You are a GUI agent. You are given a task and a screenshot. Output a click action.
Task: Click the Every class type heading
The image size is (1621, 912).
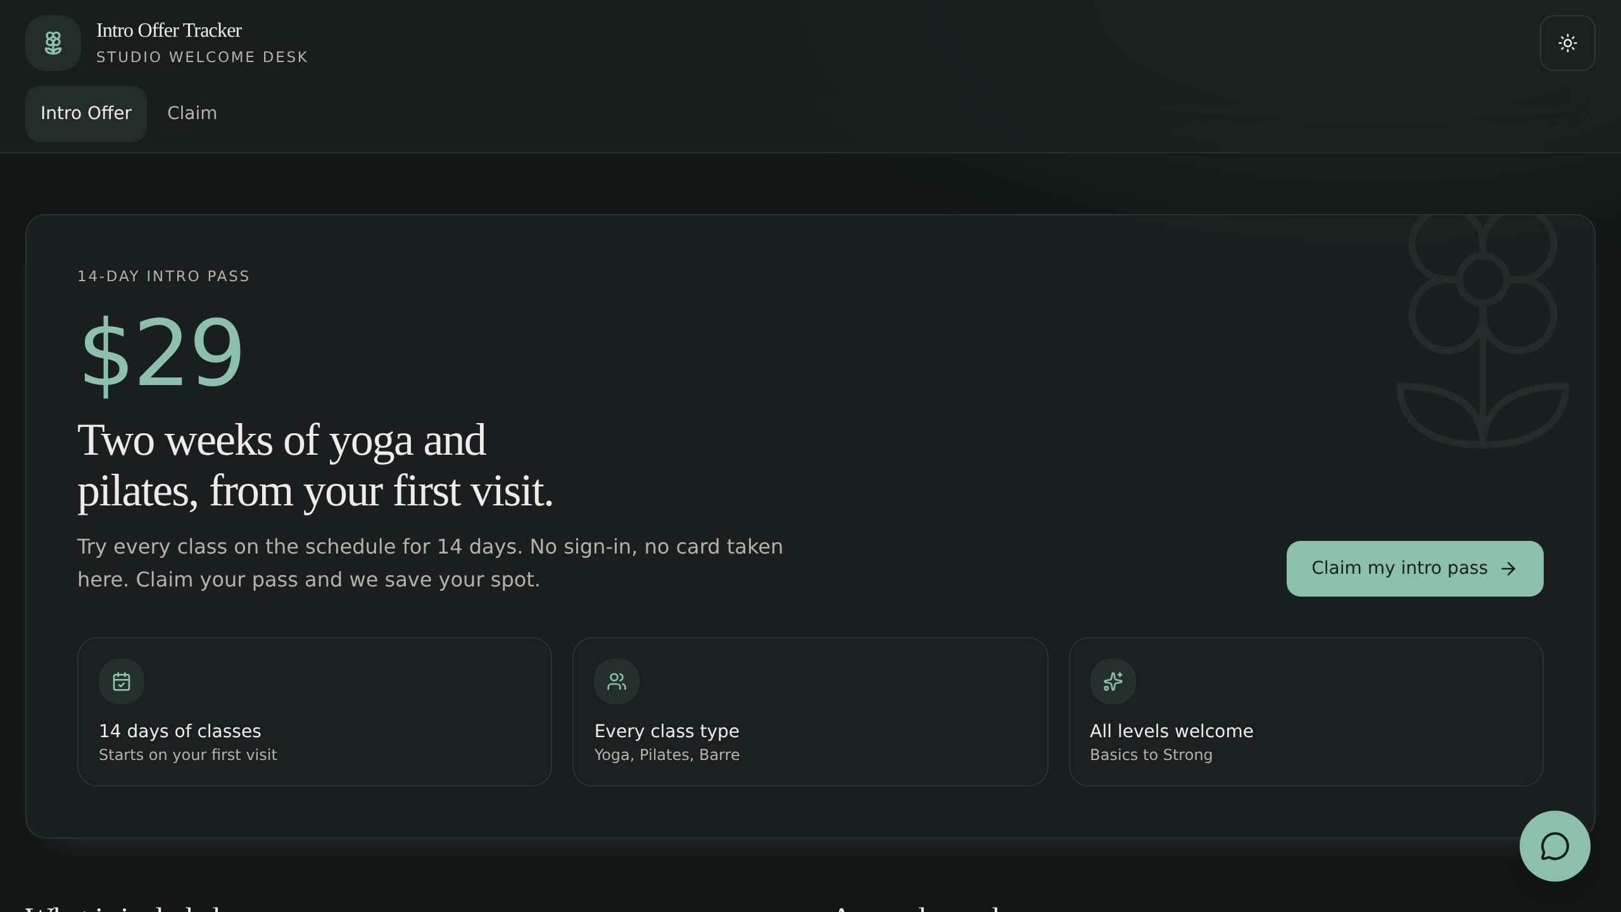667,731
